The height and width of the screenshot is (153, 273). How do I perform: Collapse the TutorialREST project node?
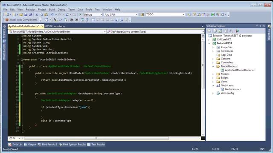209,43
